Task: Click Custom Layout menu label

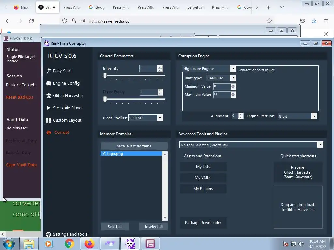Action: pos(67,120)
